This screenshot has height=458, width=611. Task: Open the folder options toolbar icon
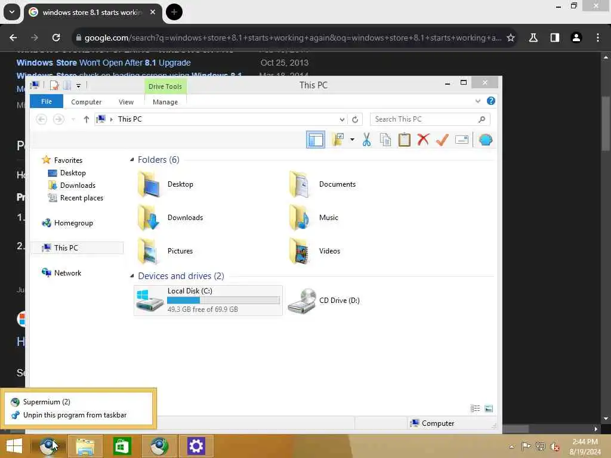(x=338, y=140)
